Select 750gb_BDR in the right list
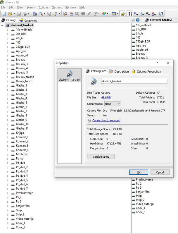Viewport: 178px width, 234px height. (x=143, y=42)
